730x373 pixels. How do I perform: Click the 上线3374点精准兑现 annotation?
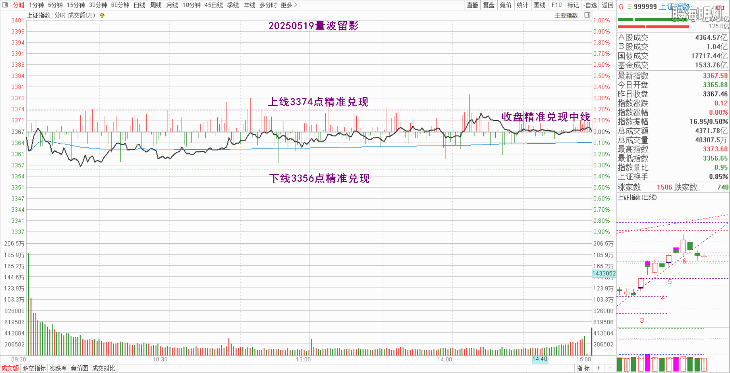pos(318,102)
